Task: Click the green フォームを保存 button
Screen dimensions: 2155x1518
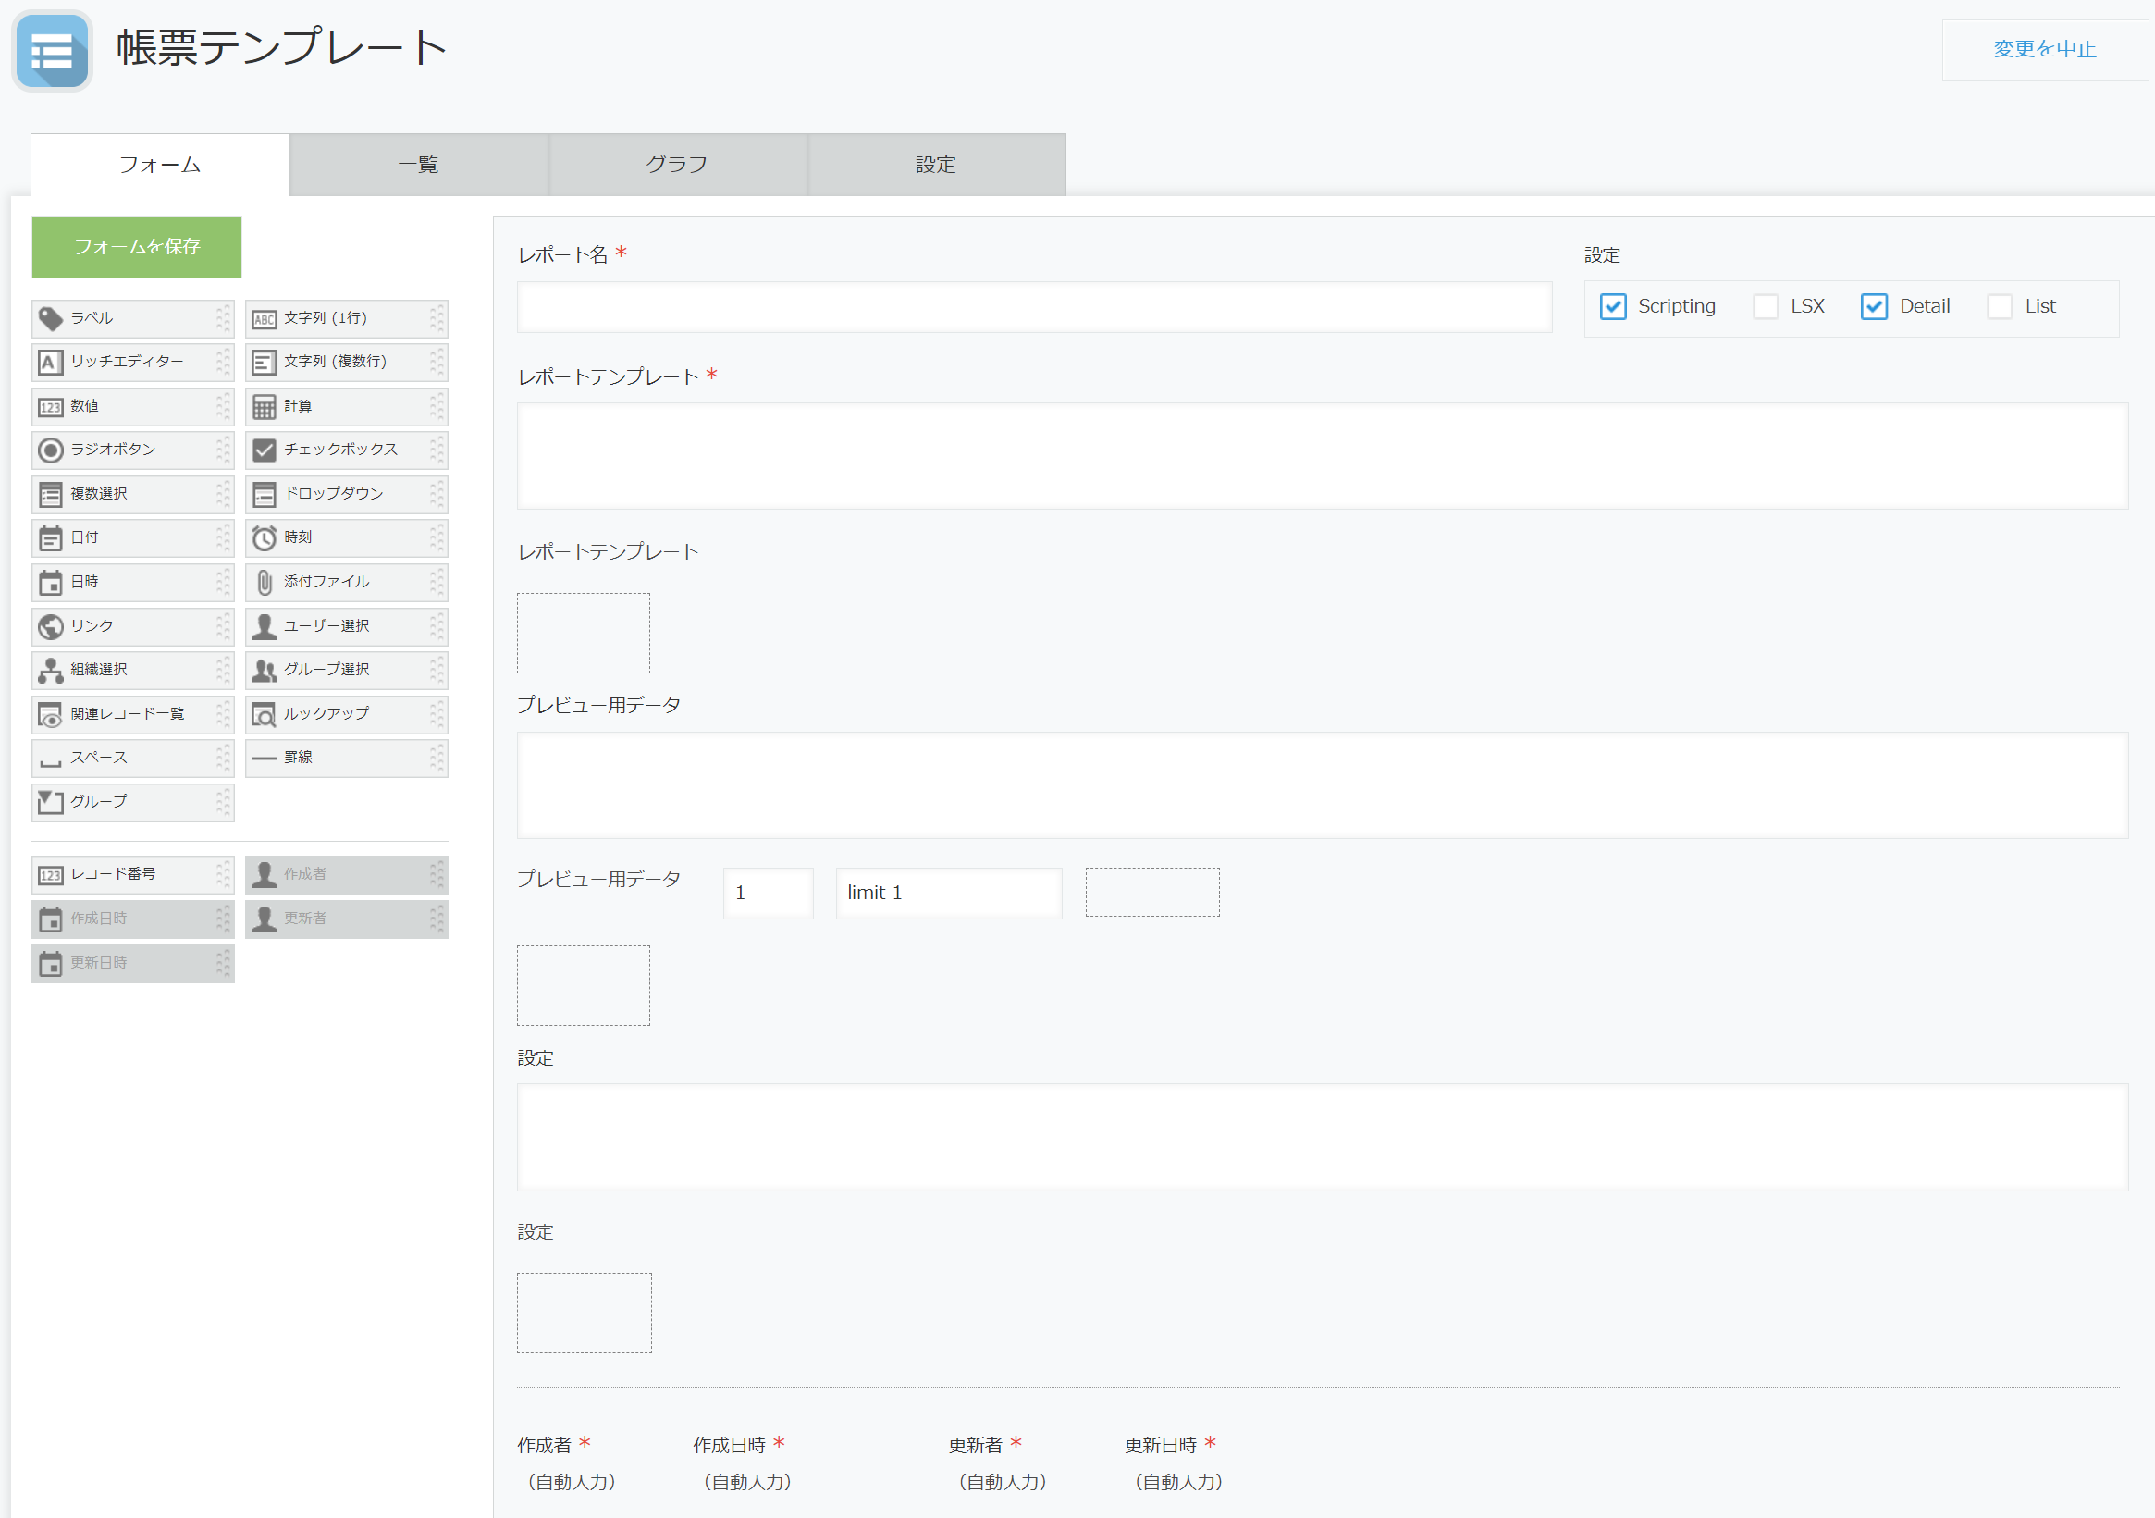Action: click(137, 247)
